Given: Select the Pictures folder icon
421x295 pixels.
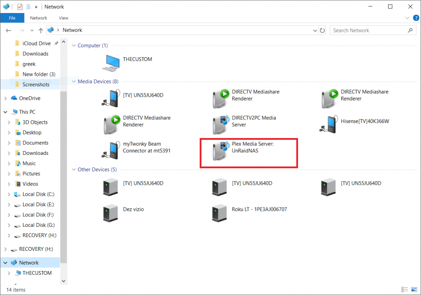Looking at the screenshot, I should click(x=18, y=174).
